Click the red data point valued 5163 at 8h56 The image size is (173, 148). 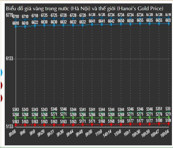click(x=16, y=125)
